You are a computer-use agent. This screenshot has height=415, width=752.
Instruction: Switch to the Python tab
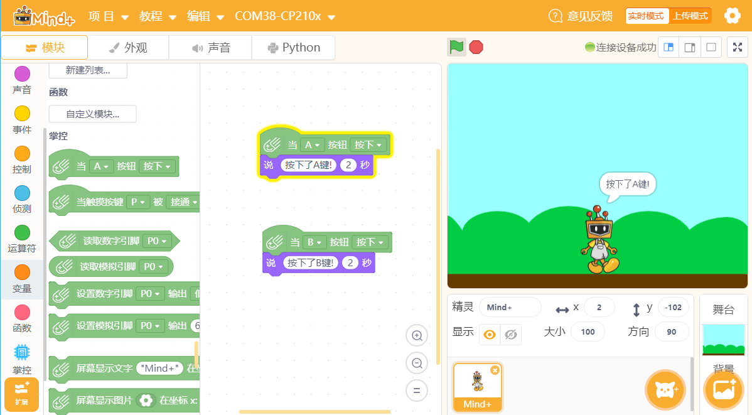[x=294, y=48]
